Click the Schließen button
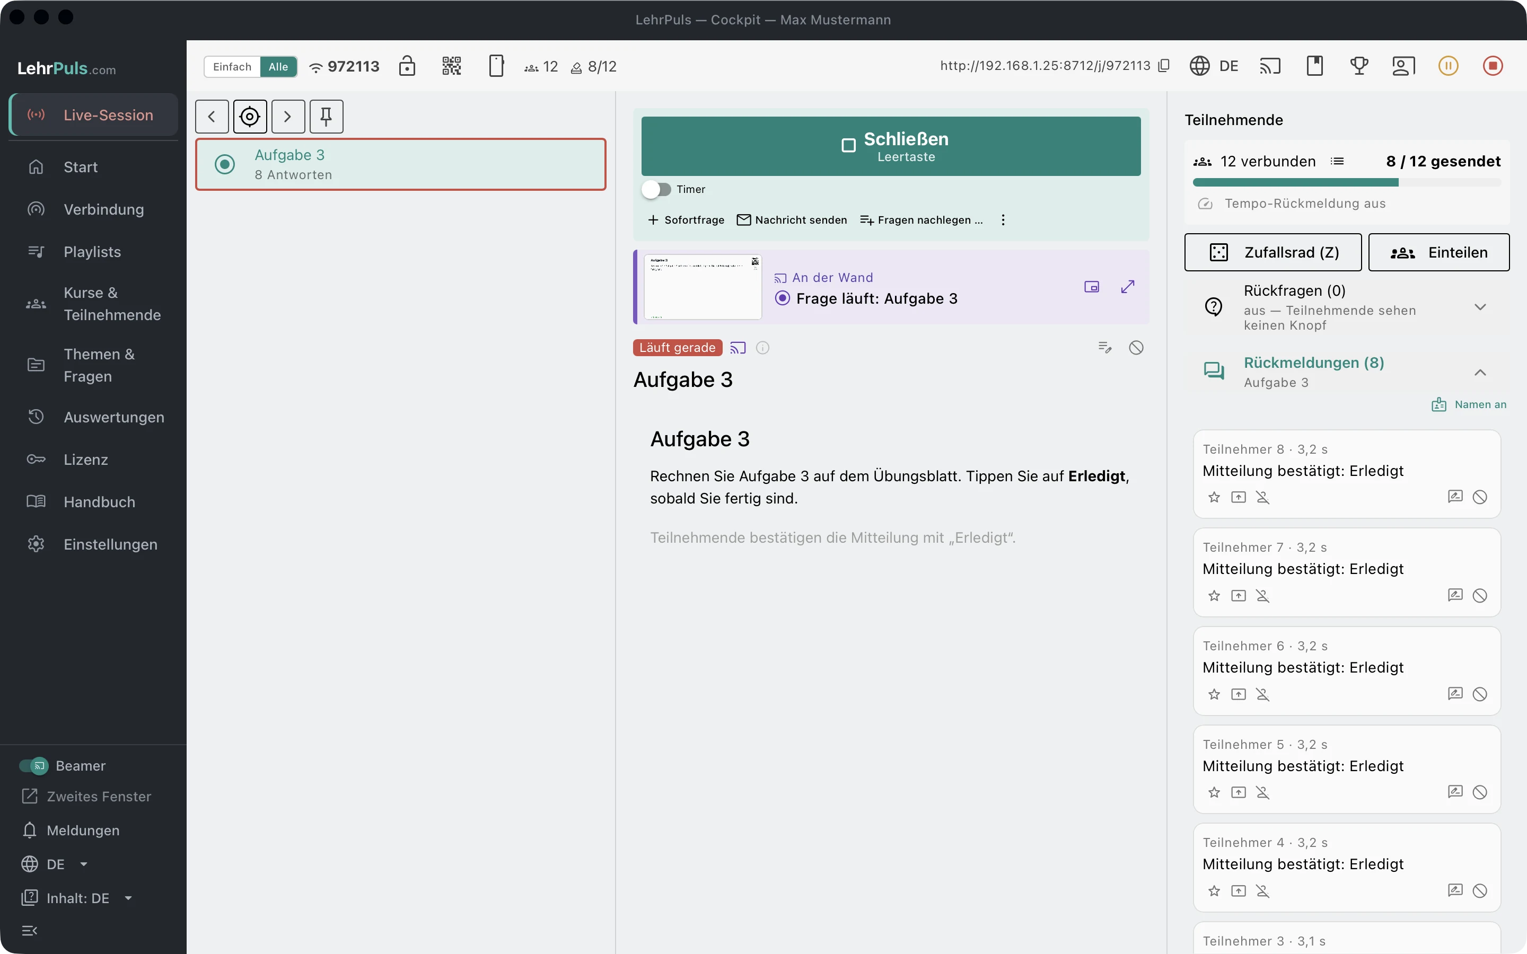The width and height of the screenshot is (1527, 954). pyautogui.click(x=891, y=146)
